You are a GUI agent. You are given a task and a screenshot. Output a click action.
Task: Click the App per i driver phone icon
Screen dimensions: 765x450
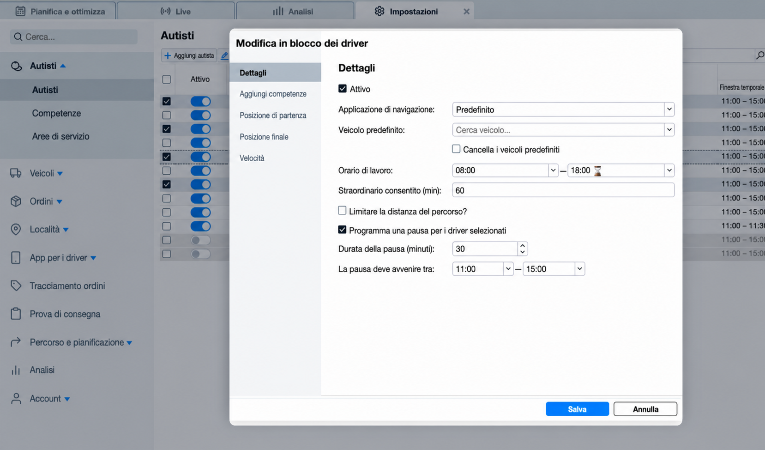16,258
